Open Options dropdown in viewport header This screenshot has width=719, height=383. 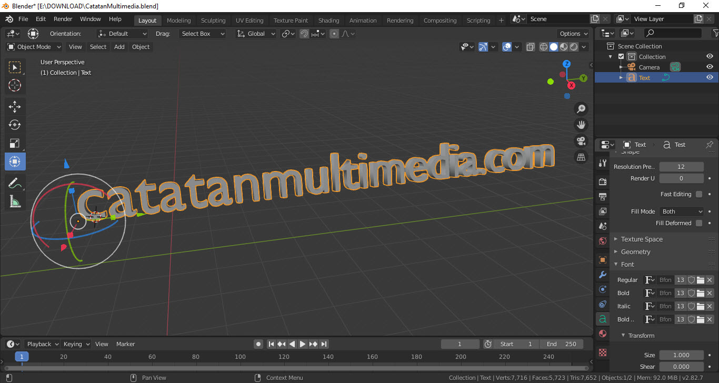(x=573, y=34)
